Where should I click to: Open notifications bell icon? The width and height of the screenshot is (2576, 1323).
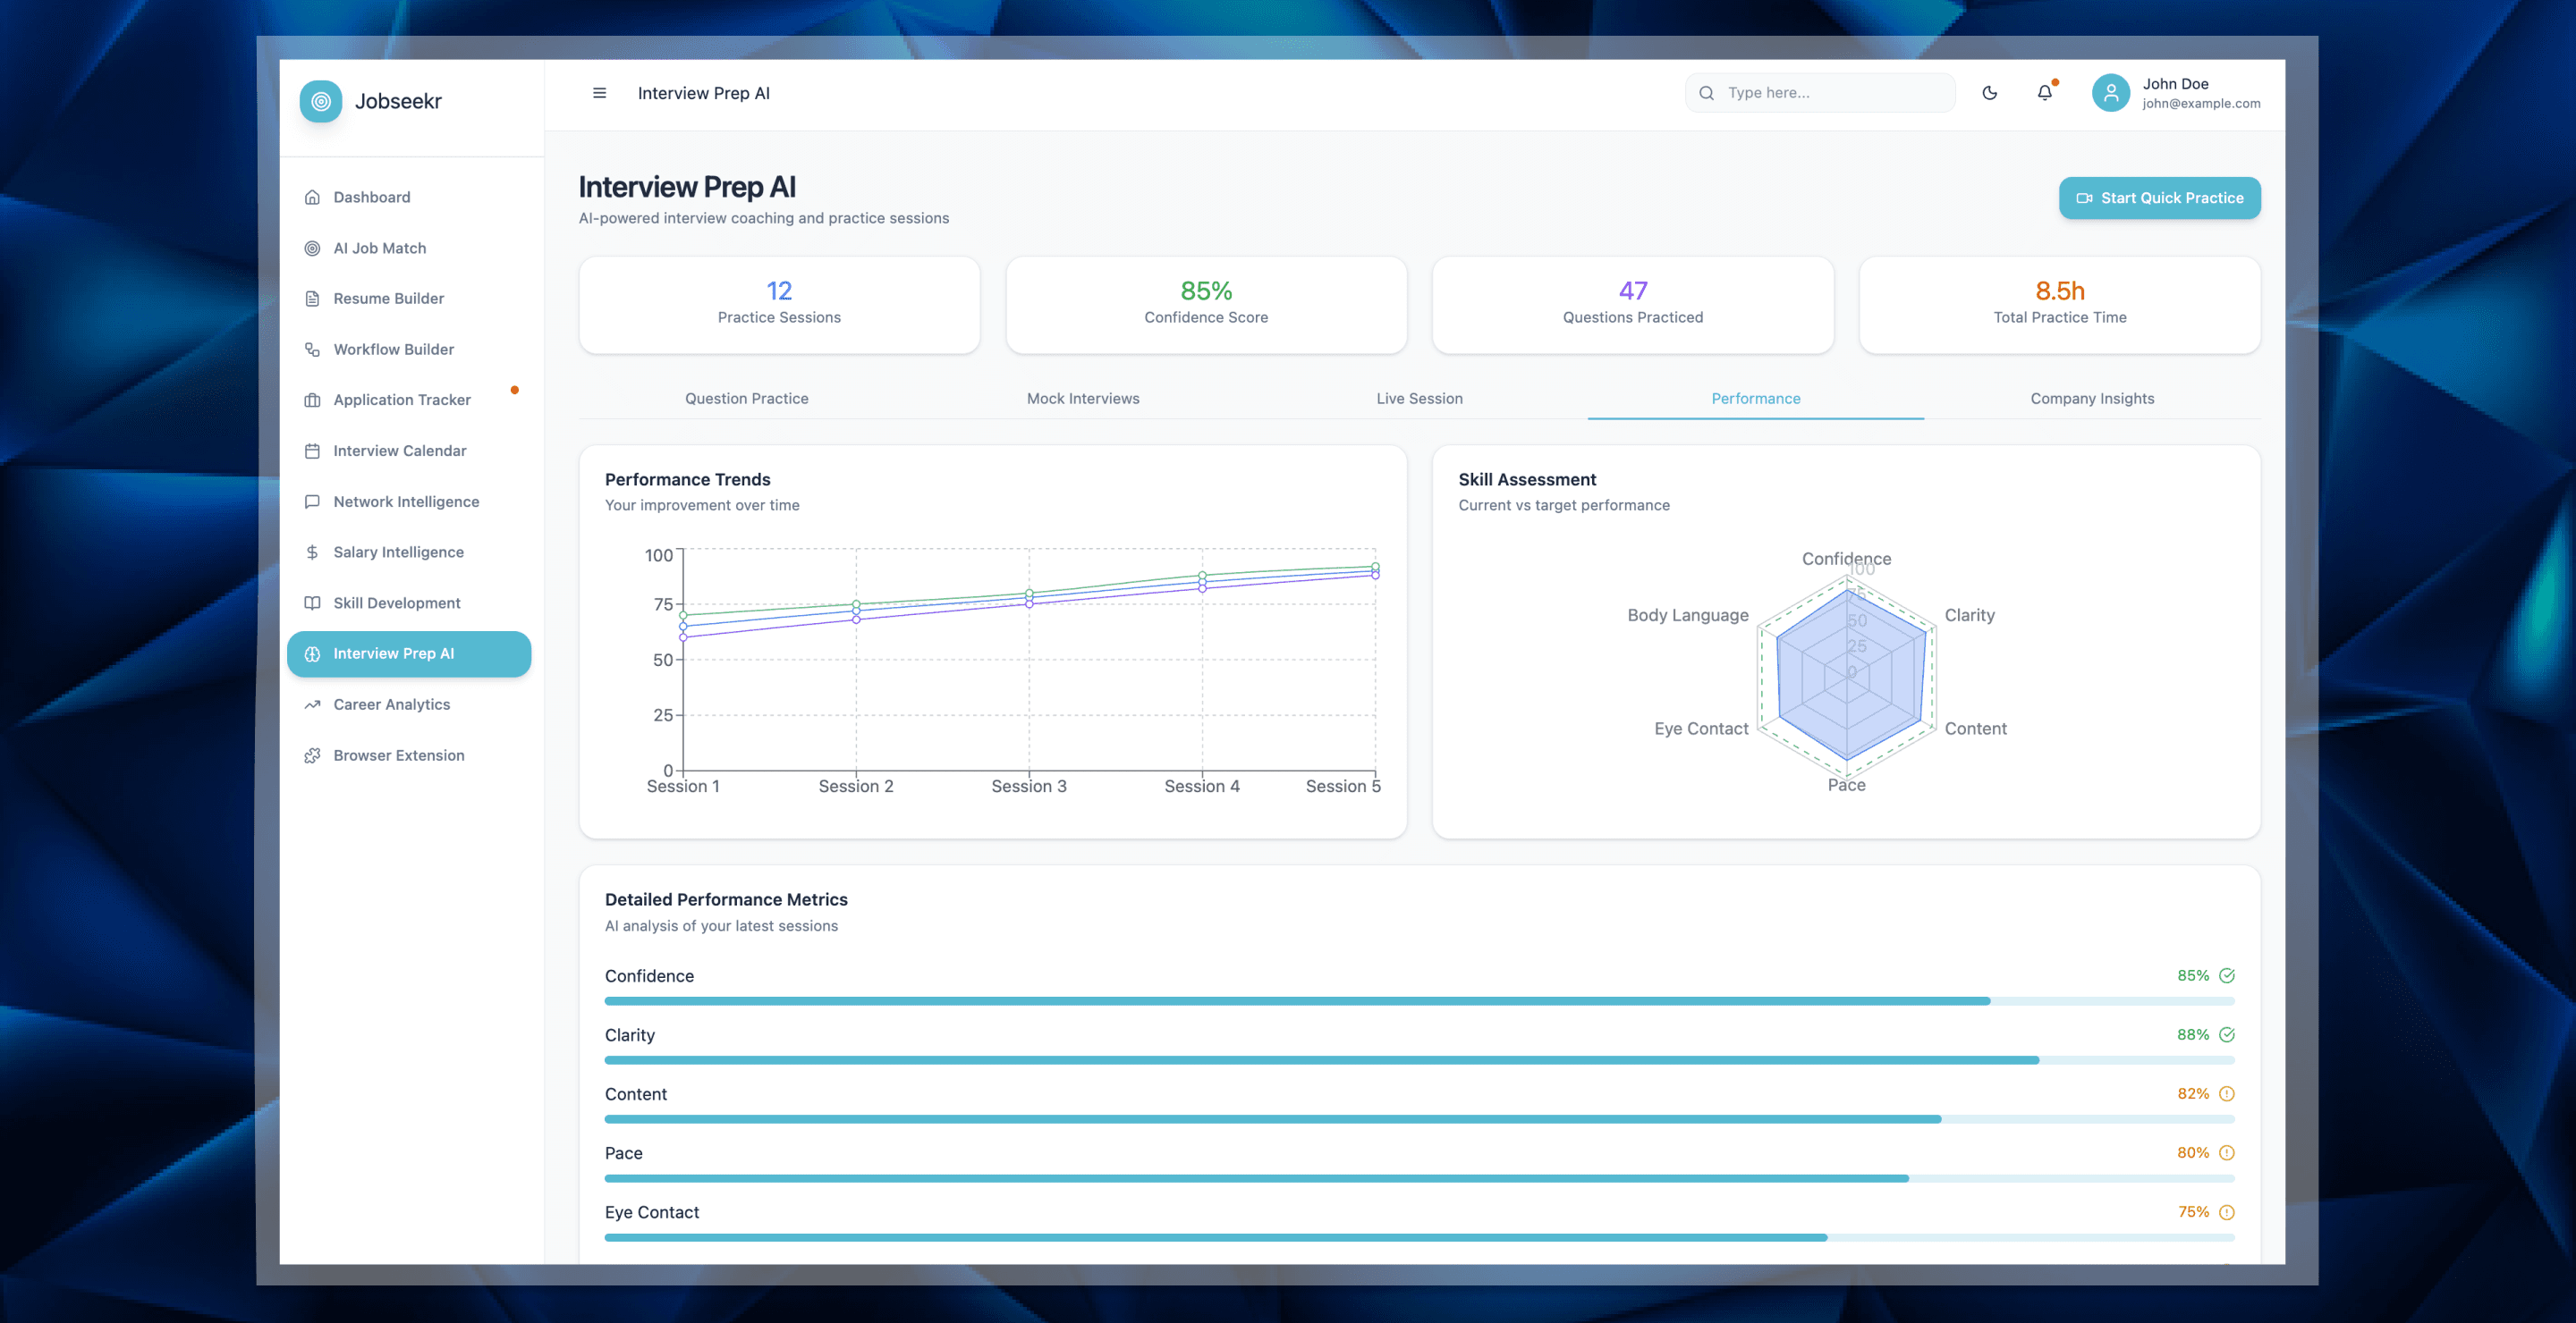(2044, 93)
